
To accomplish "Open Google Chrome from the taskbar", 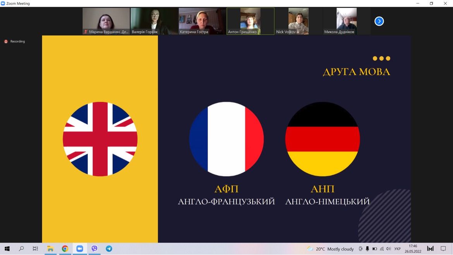I will tap(65, 249).
